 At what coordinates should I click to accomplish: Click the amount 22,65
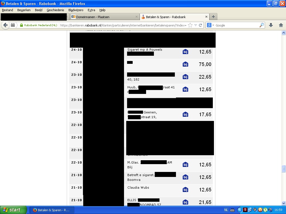coord(205,77)
